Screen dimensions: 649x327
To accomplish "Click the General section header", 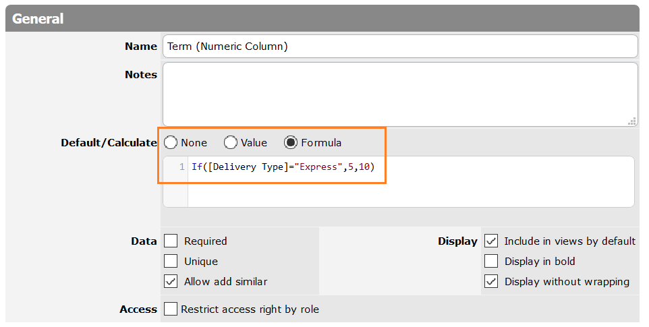I will coord(322,19).
